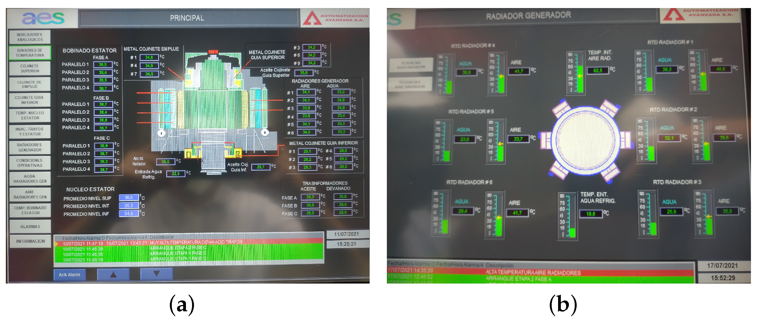The image size is (759, 321).
Task: Click the Informacion button
Action: (x=30, y=241)
